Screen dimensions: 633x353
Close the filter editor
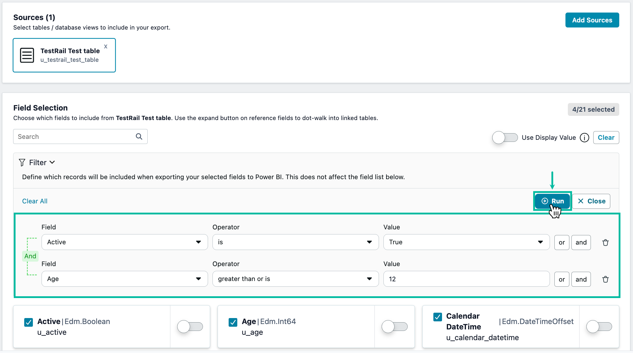[x=591, y=201]
